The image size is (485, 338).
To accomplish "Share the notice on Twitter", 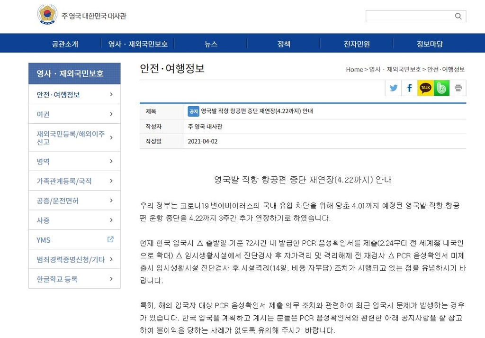I will pos(394,88).
